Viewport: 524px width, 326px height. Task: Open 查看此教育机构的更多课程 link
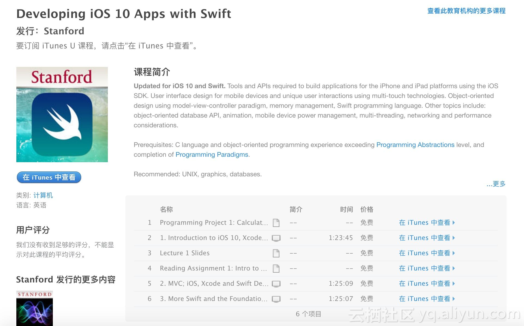click(466, 11)
